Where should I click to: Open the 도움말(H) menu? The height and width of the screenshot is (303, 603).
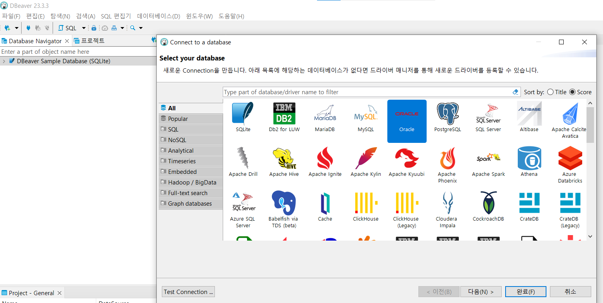[231, 16]
